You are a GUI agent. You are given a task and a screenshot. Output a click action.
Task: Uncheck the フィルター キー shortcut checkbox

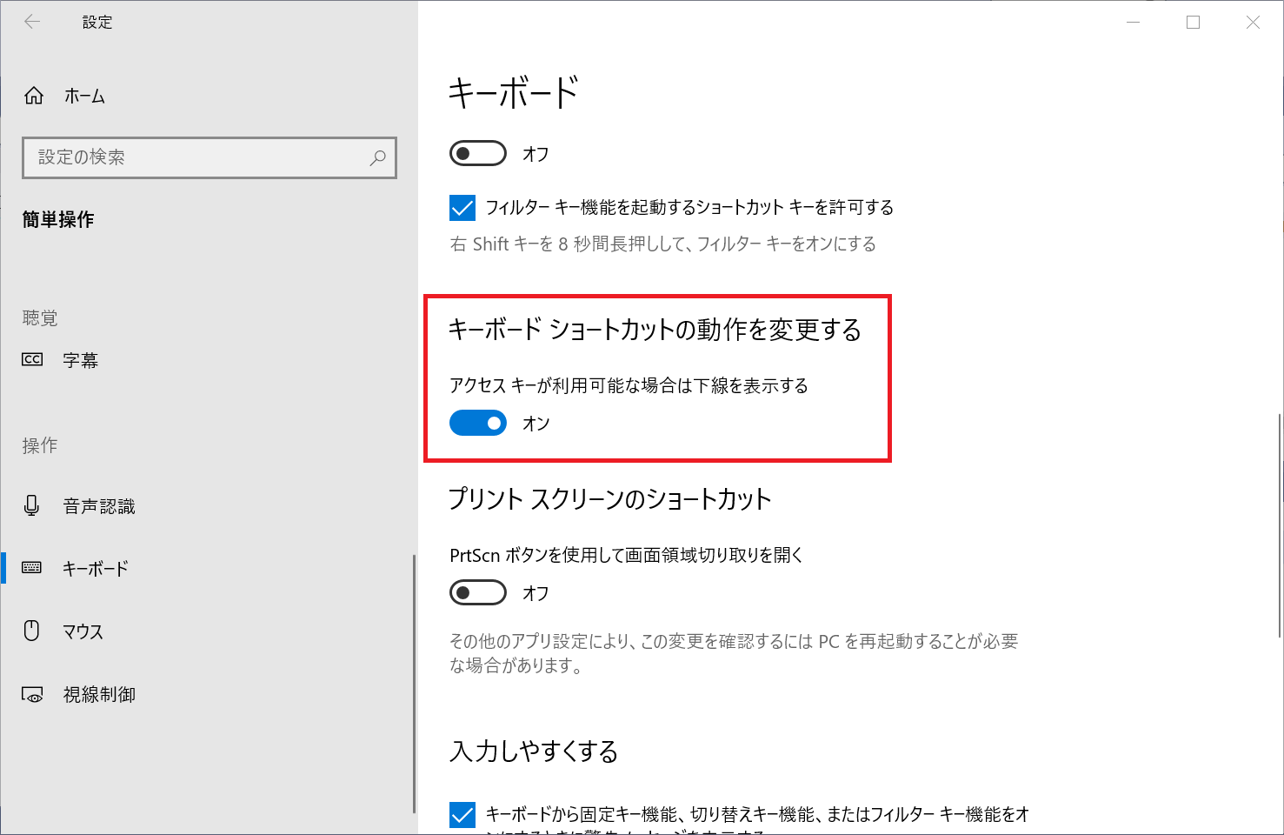coord(462,208)
